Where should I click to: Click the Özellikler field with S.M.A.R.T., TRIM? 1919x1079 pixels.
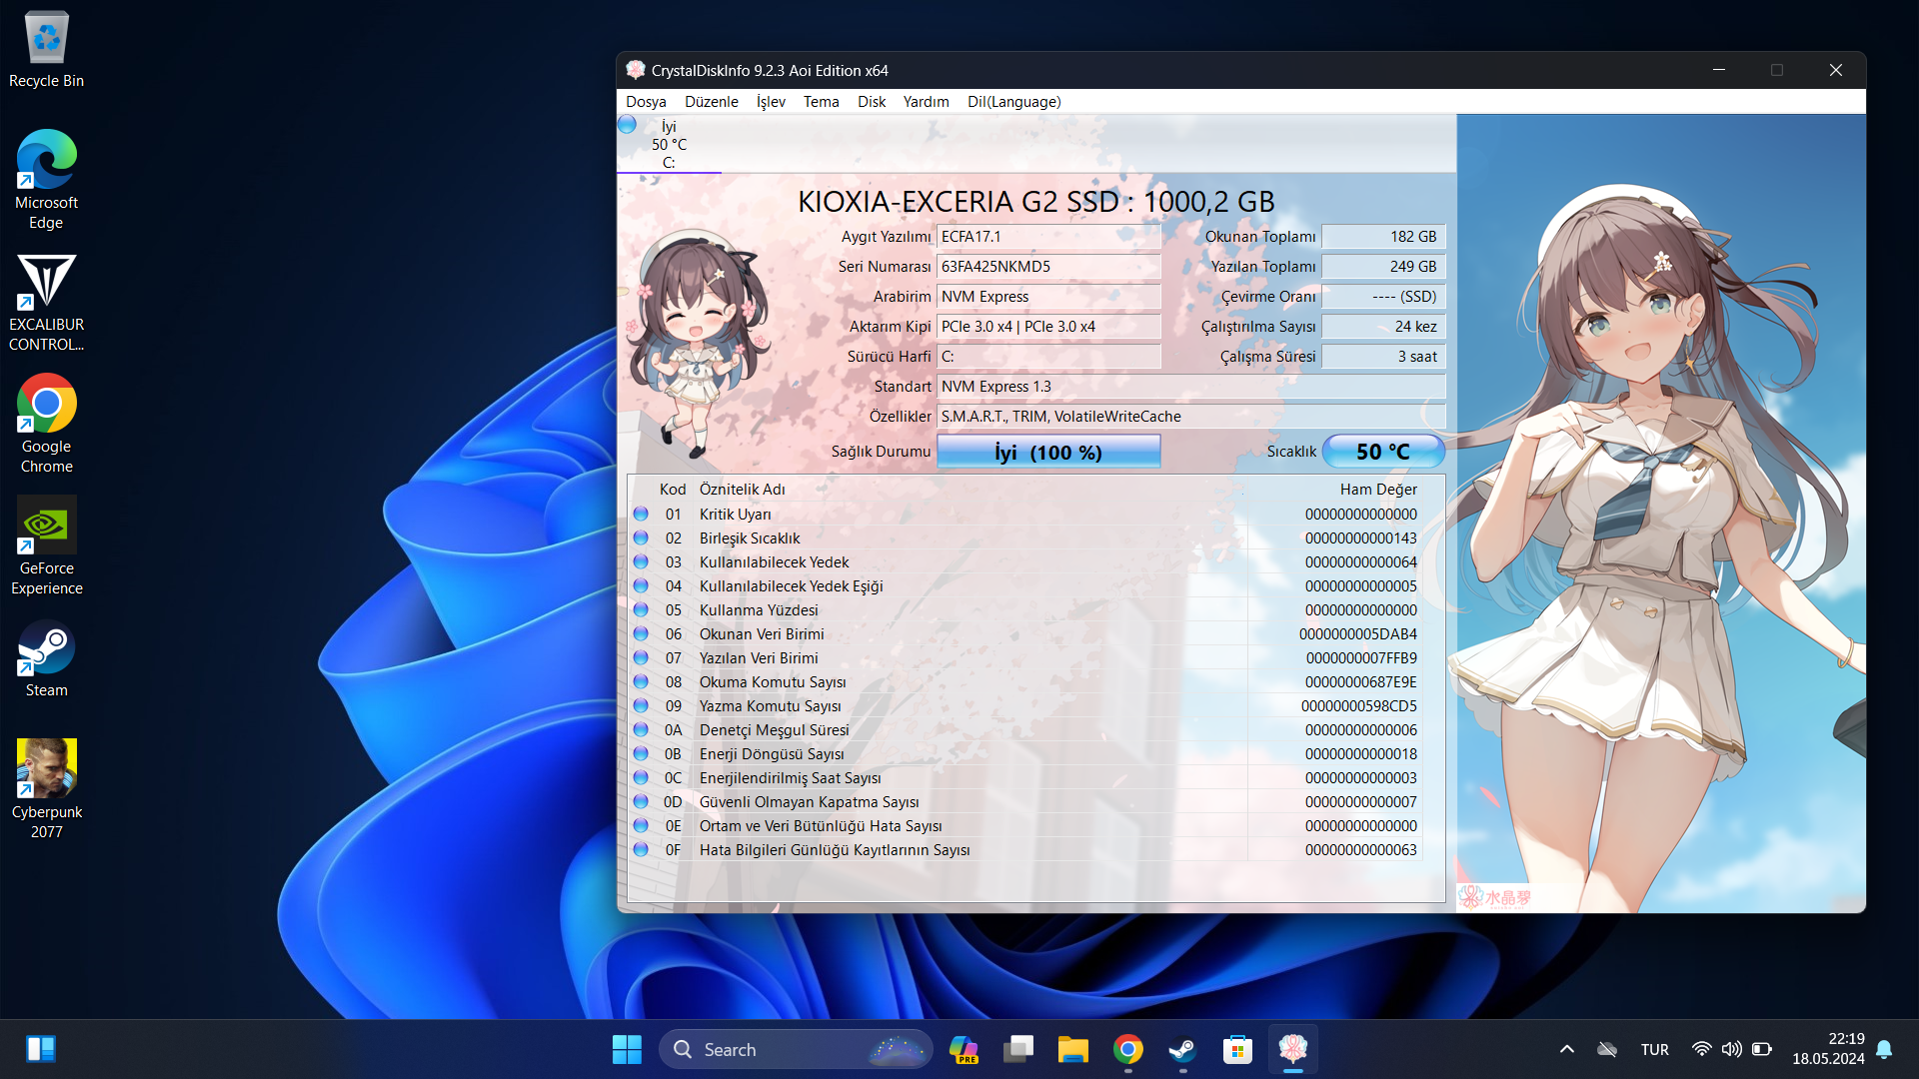tap(1190, 417)
